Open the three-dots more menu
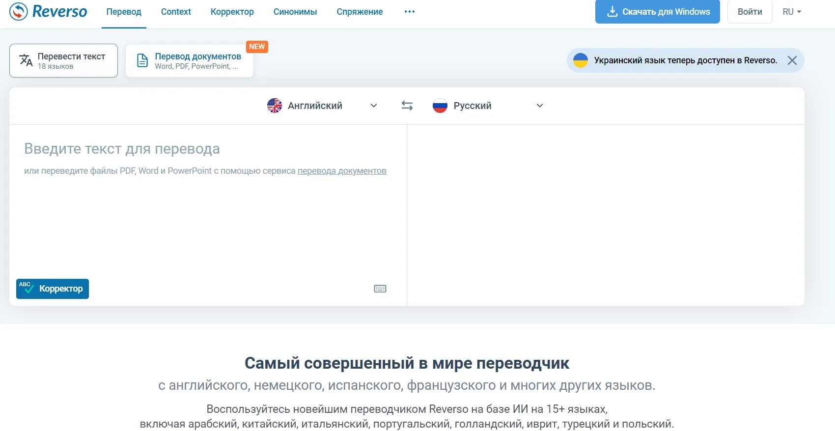The width and height of the screenshot is (835, 431). point(410,12)
